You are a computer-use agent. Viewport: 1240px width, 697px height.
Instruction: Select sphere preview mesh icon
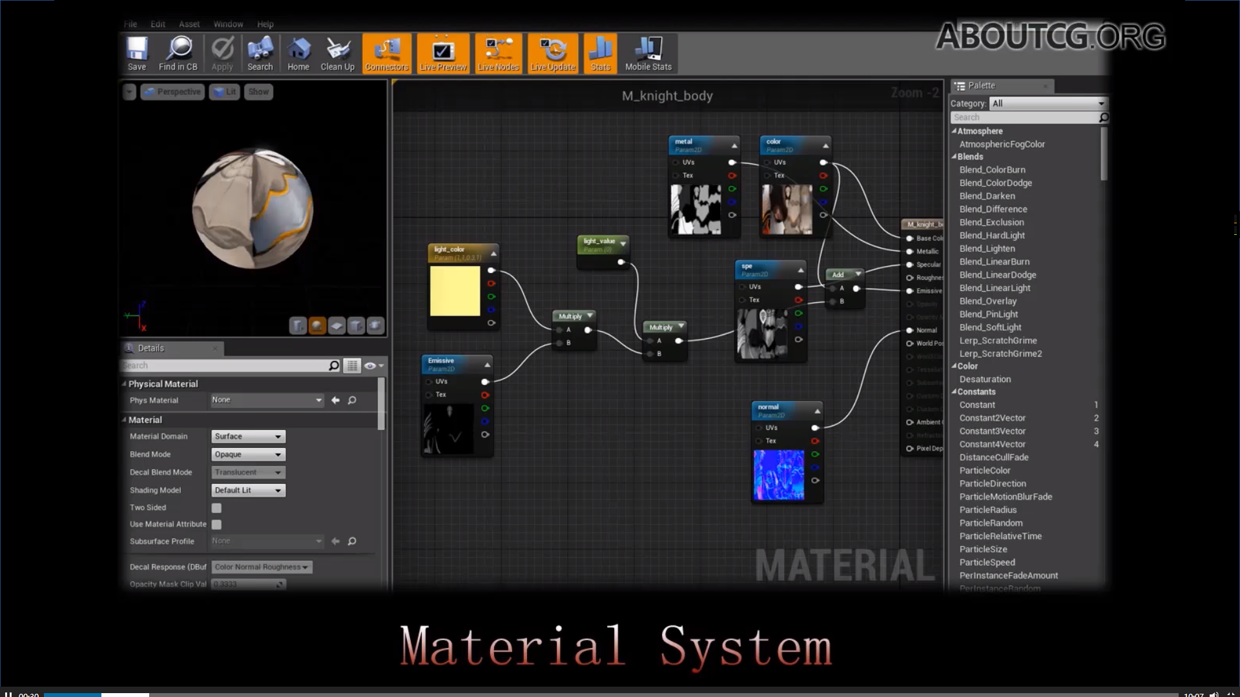click(317, 326)
